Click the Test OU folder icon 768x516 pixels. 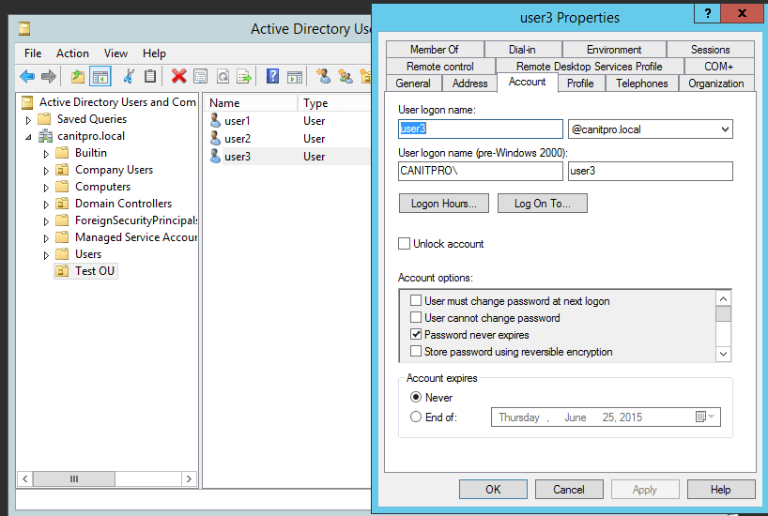point(62,271)
